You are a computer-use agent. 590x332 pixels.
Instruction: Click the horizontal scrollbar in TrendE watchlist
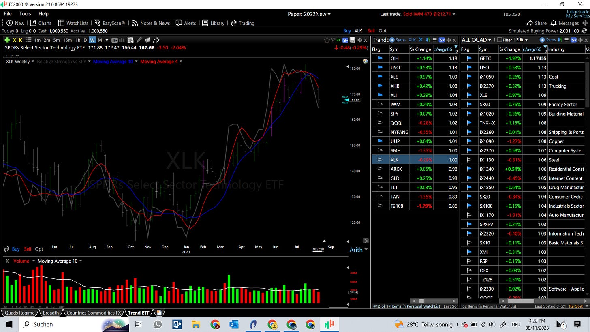coord(434,301)
